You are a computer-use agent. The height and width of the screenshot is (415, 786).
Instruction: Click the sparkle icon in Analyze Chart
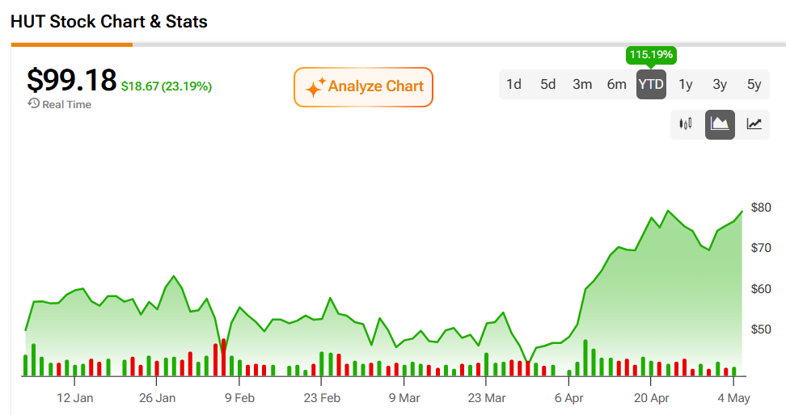(315, 88)
